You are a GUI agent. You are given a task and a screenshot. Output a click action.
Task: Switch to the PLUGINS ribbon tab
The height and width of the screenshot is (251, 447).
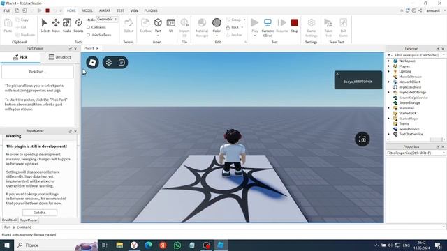151,10
